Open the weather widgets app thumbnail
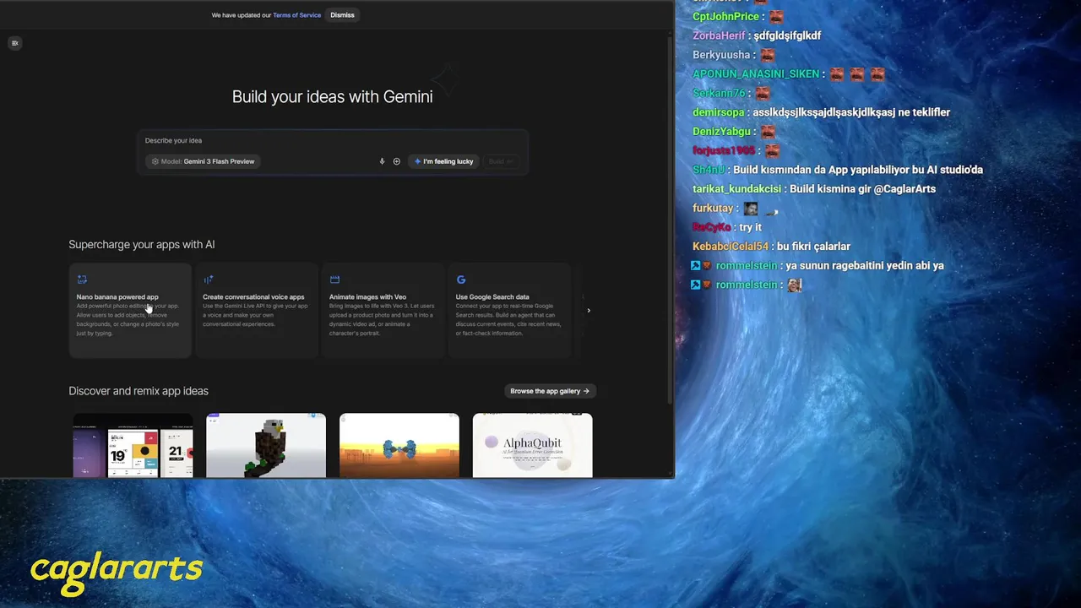The height and width of the screenshot is (608, 1081). tap(133, 445)
